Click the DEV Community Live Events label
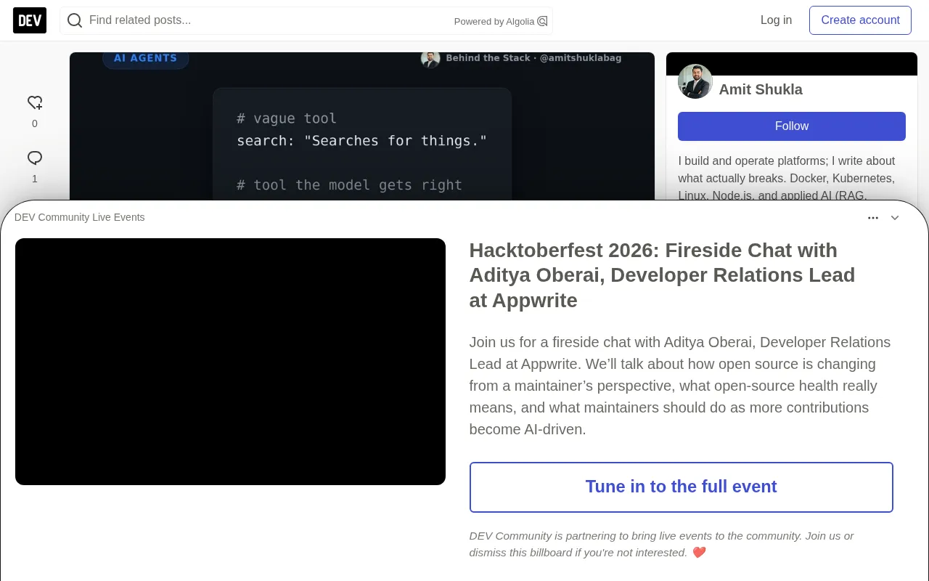Viewport: 929px width, 581px height. click(x=80, y=217)
